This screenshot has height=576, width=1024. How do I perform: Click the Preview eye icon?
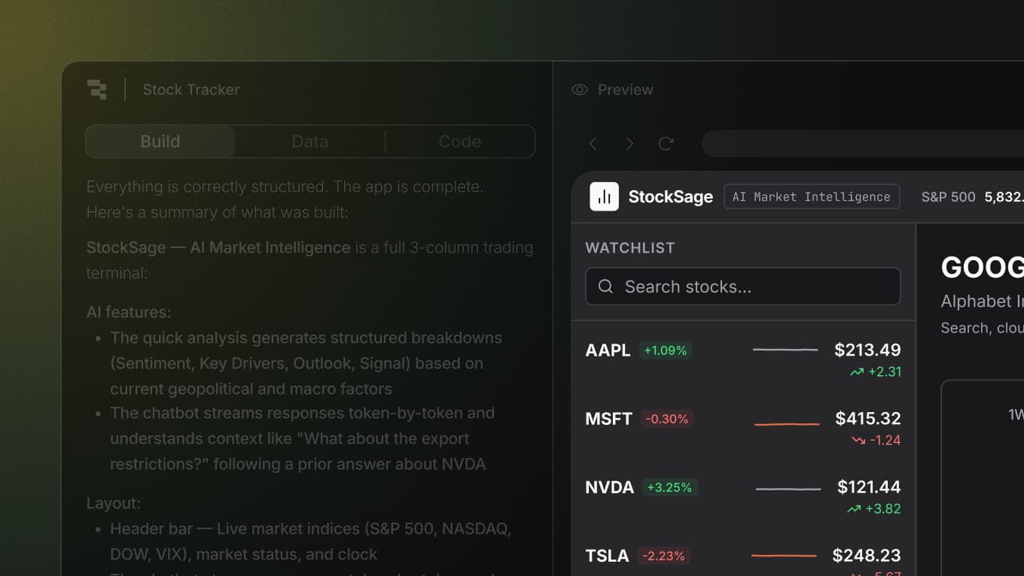click(580, 89)
